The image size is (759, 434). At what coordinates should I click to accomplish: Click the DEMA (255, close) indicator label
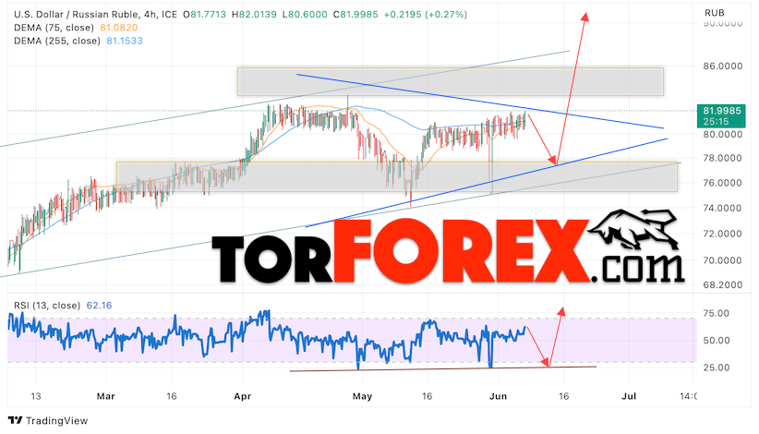(57, 41)
